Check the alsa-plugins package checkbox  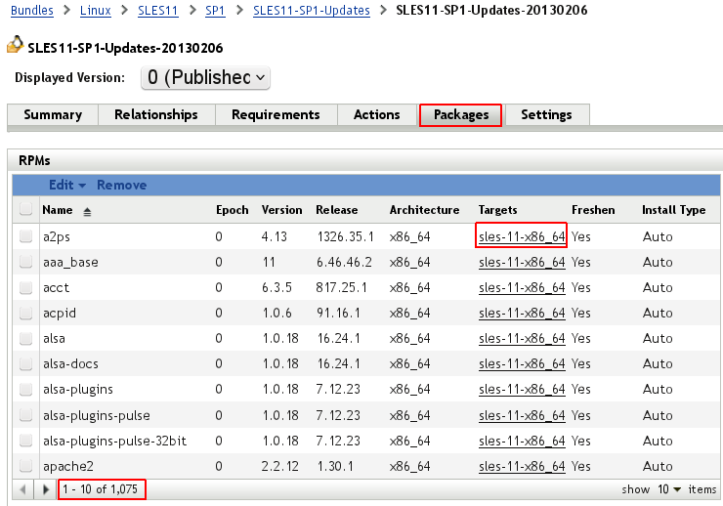tap(25, 389)
